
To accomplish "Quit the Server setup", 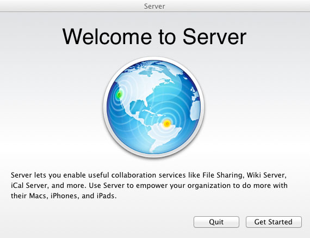I will pyautogui.click(x=216, y=222).
